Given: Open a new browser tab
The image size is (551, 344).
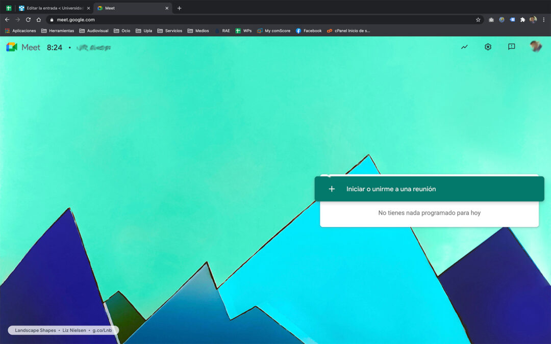Looking at the screenshot, I should 179,8.
